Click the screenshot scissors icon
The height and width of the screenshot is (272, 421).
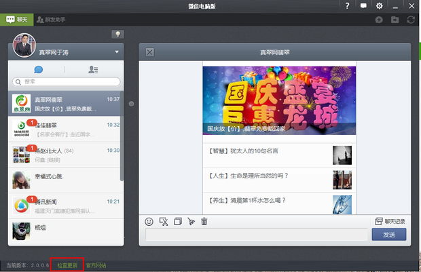164,222
